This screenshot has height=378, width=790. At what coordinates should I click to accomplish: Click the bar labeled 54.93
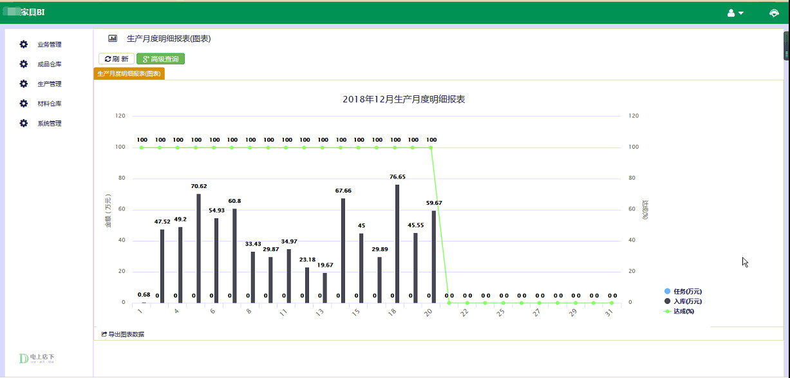[217, 260]
